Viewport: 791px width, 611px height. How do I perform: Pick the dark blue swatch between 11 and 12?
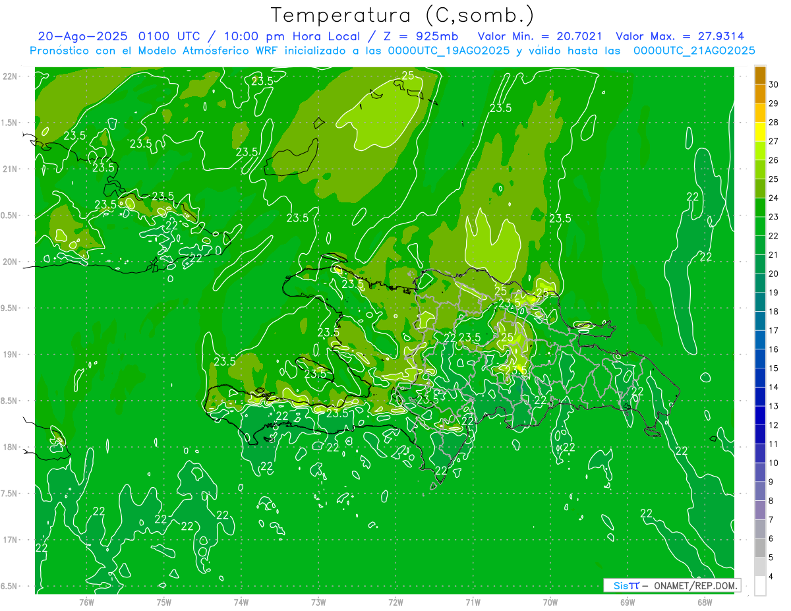tap(760, 434)
